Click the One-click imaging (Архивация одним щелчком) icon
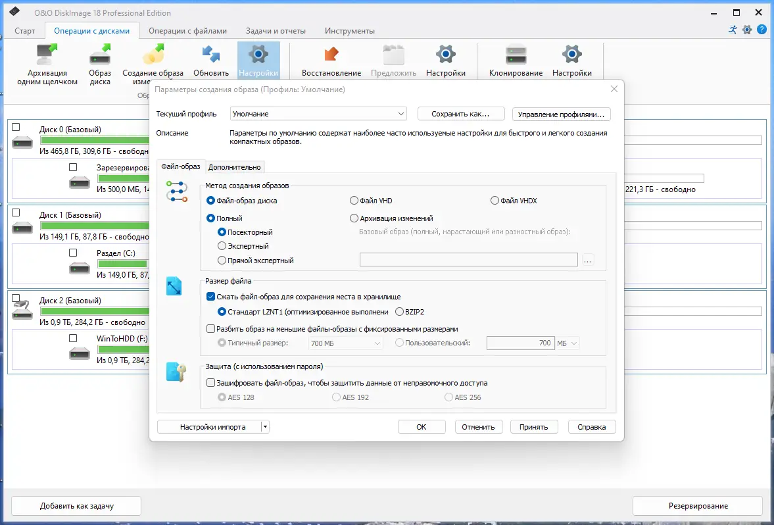 tap(47, 55)
